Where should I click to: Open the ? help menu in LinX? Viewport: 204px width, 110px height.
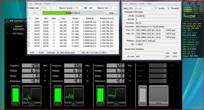coord(54,4)
